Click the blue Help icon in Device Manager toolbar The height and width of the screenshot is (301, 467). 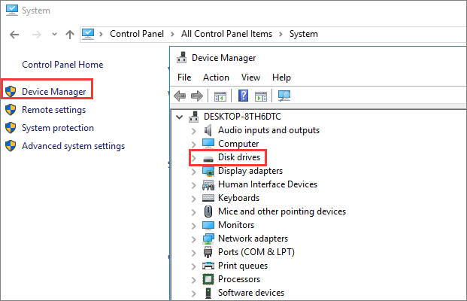[243, 96]
